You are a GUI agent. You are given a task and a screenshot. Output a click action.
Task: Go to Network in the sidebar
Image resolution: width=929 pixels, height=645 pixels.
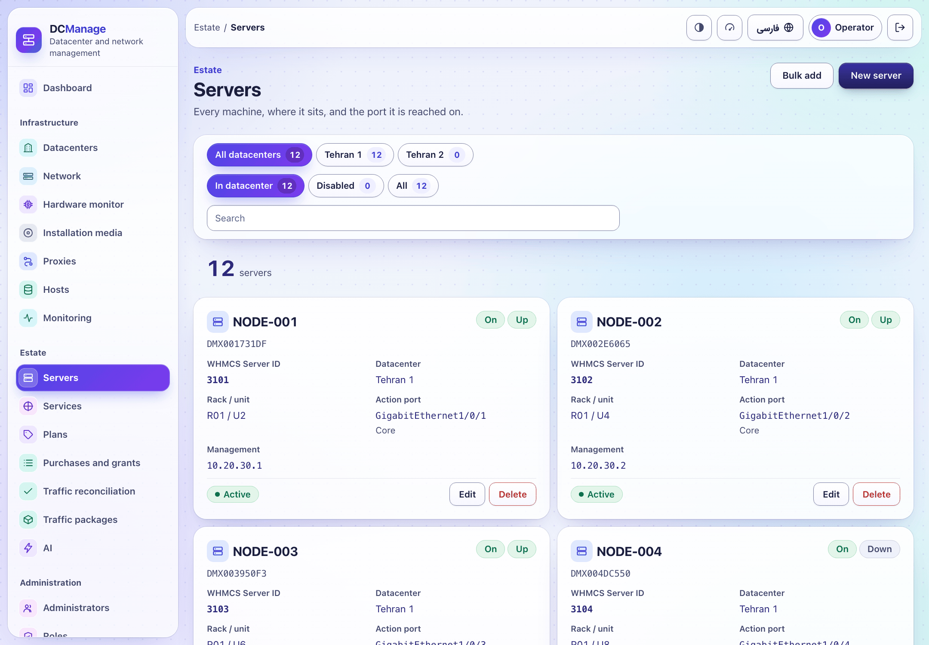[x=93, y=176]
